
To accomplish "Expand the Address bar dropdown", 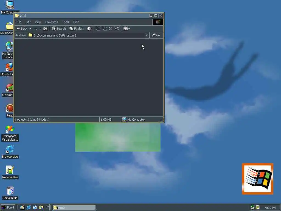I will pos(147,35).
